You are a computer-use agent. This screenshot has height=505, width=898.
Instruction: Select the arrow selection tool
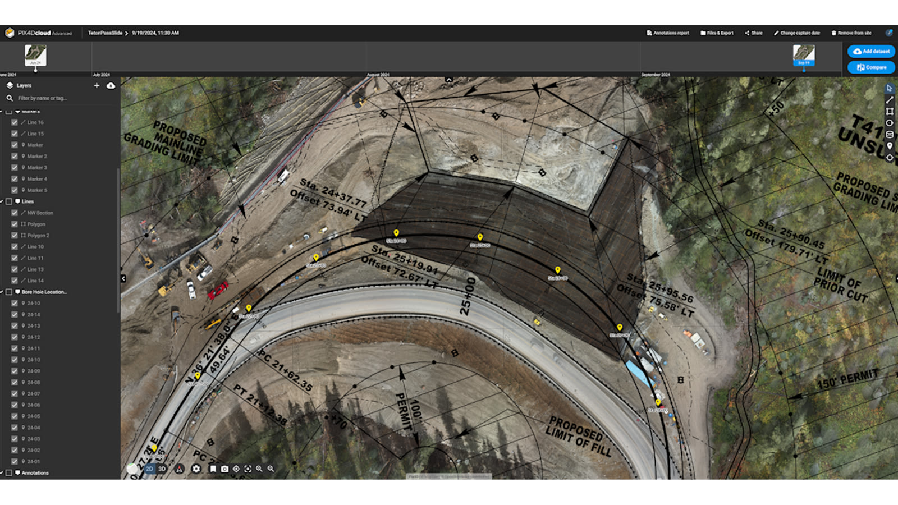pyautogui.click(x=890, y=88)
